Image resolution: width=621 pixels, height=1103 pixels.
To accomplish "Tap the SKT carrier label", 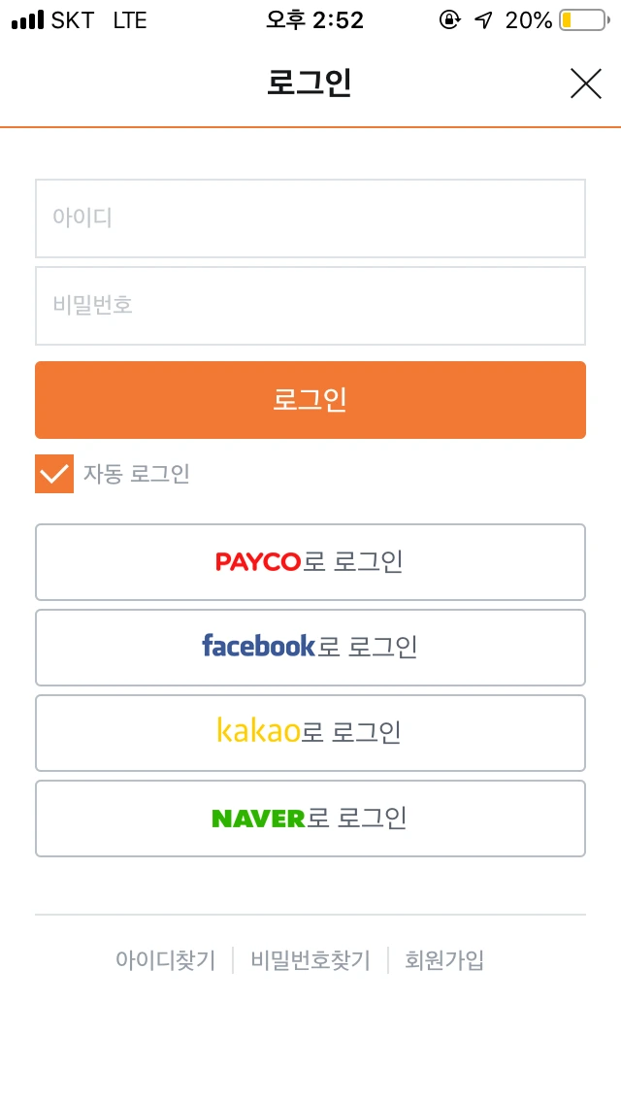I will click(73, 20).
